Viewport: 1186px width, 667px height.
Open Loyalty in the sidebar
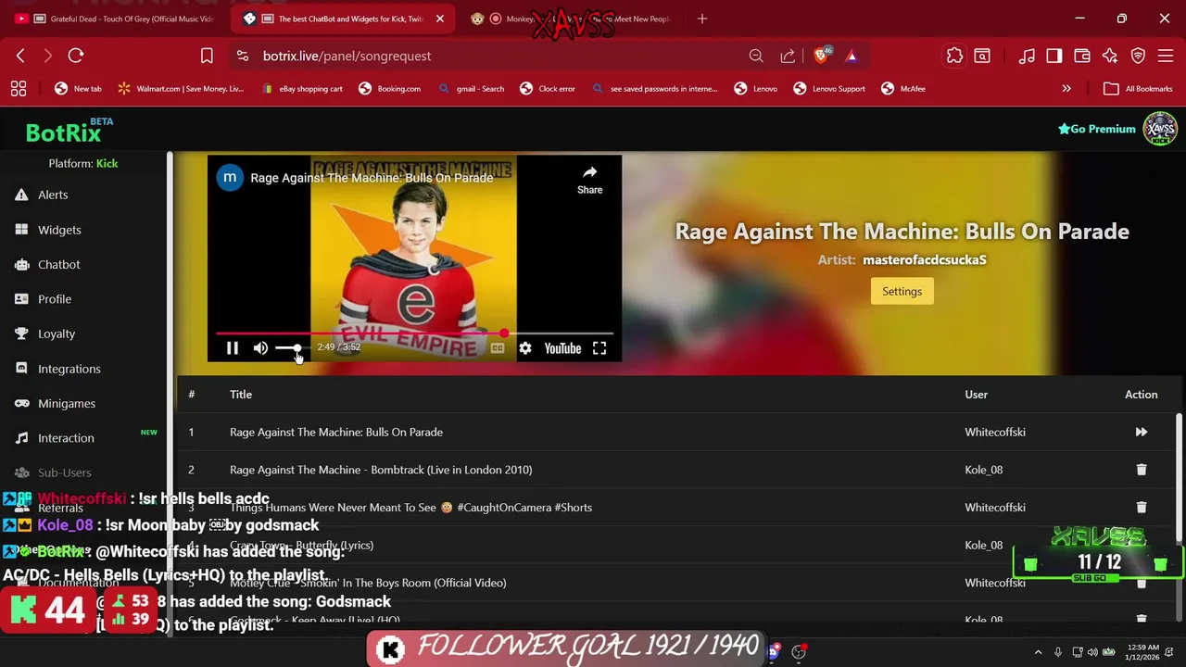point(57,333)
